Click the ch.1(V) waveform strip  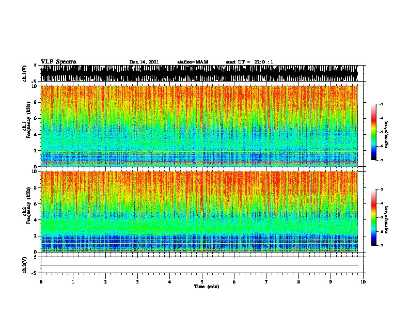(199, 73)
